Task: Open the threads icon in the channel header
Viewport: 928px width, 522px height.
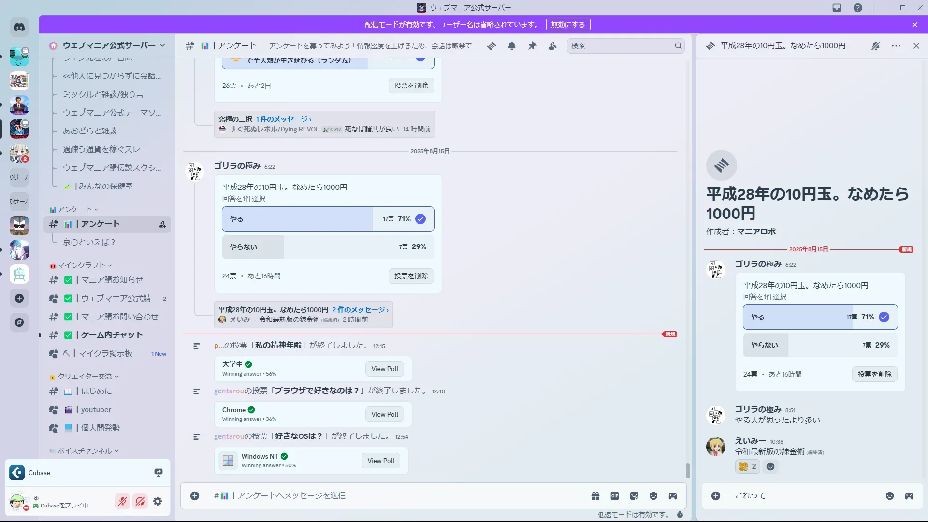Action: (492, 46)
